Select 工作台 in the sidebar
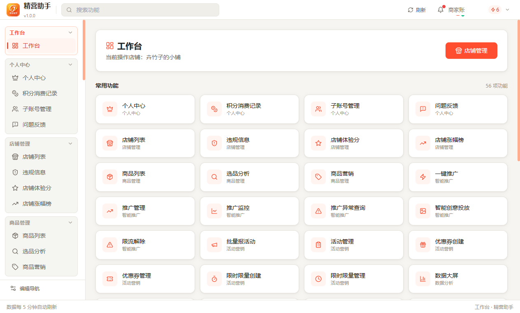 (41, 46)
